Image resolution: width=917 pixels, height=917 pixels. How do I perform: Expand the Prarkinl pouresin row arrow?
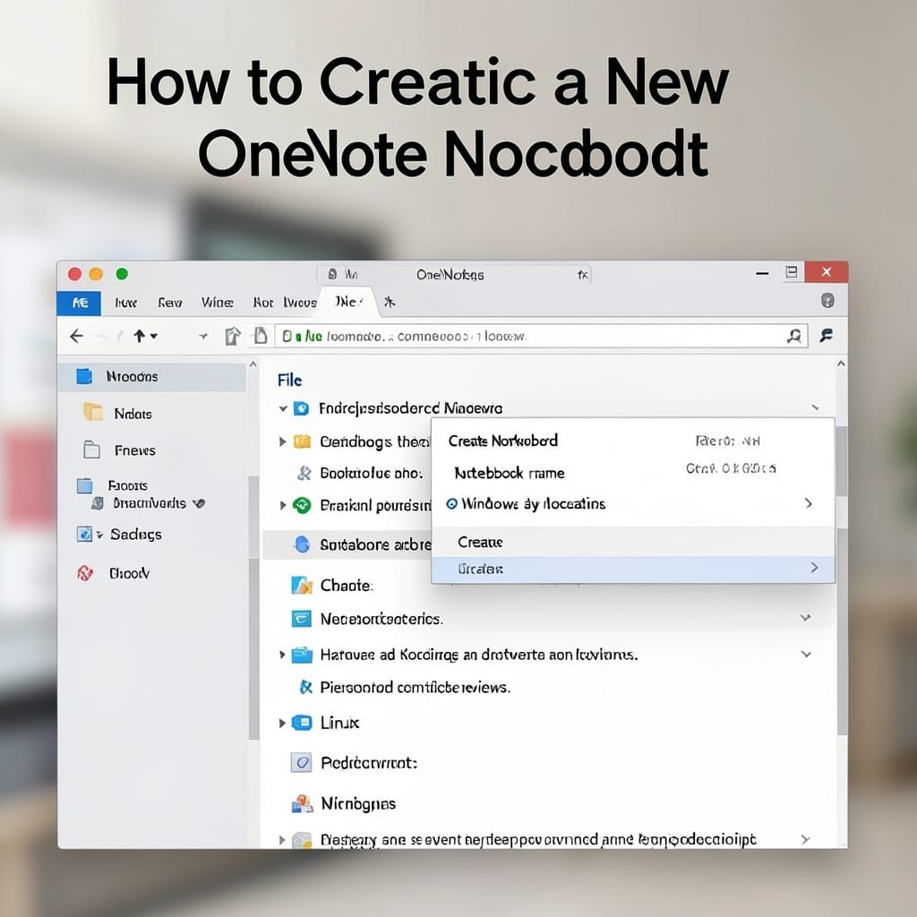(282, 505)
